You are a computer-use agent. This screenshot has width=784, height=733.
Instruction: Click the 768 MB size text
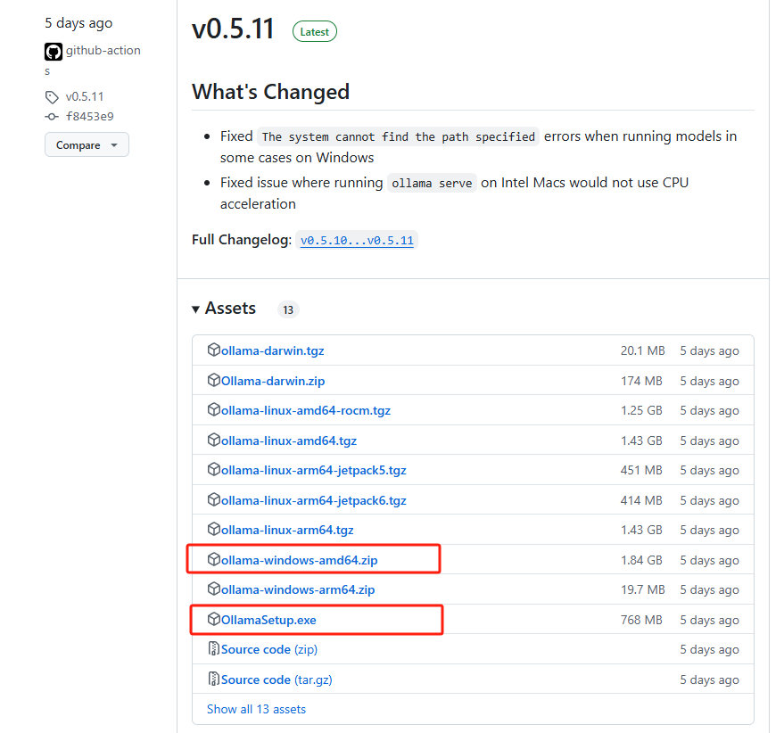[641, 620]
